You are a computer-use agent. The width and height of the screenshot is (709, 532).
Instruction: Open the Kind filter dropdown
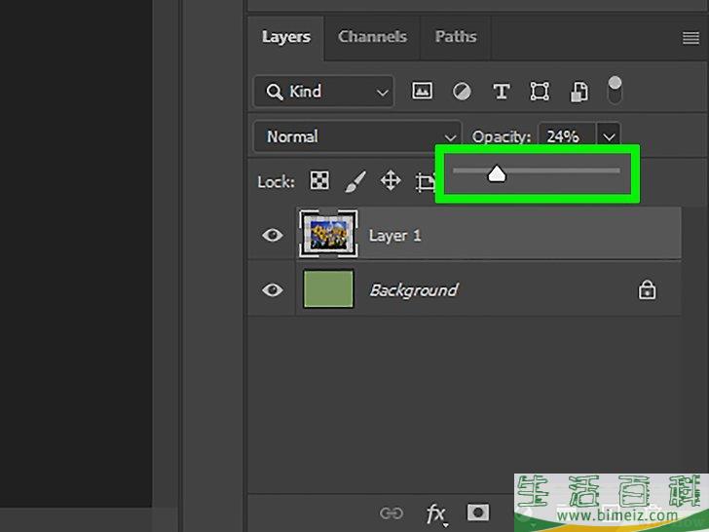[323, 92]
